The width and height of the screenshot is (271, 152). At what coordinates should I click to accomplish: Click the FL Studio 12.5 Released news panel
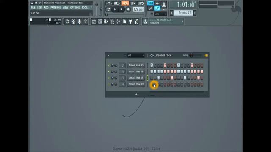[166, 22]
